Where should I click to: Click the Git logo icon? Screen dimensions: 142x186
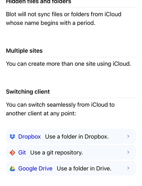click(x=12, y=153)
